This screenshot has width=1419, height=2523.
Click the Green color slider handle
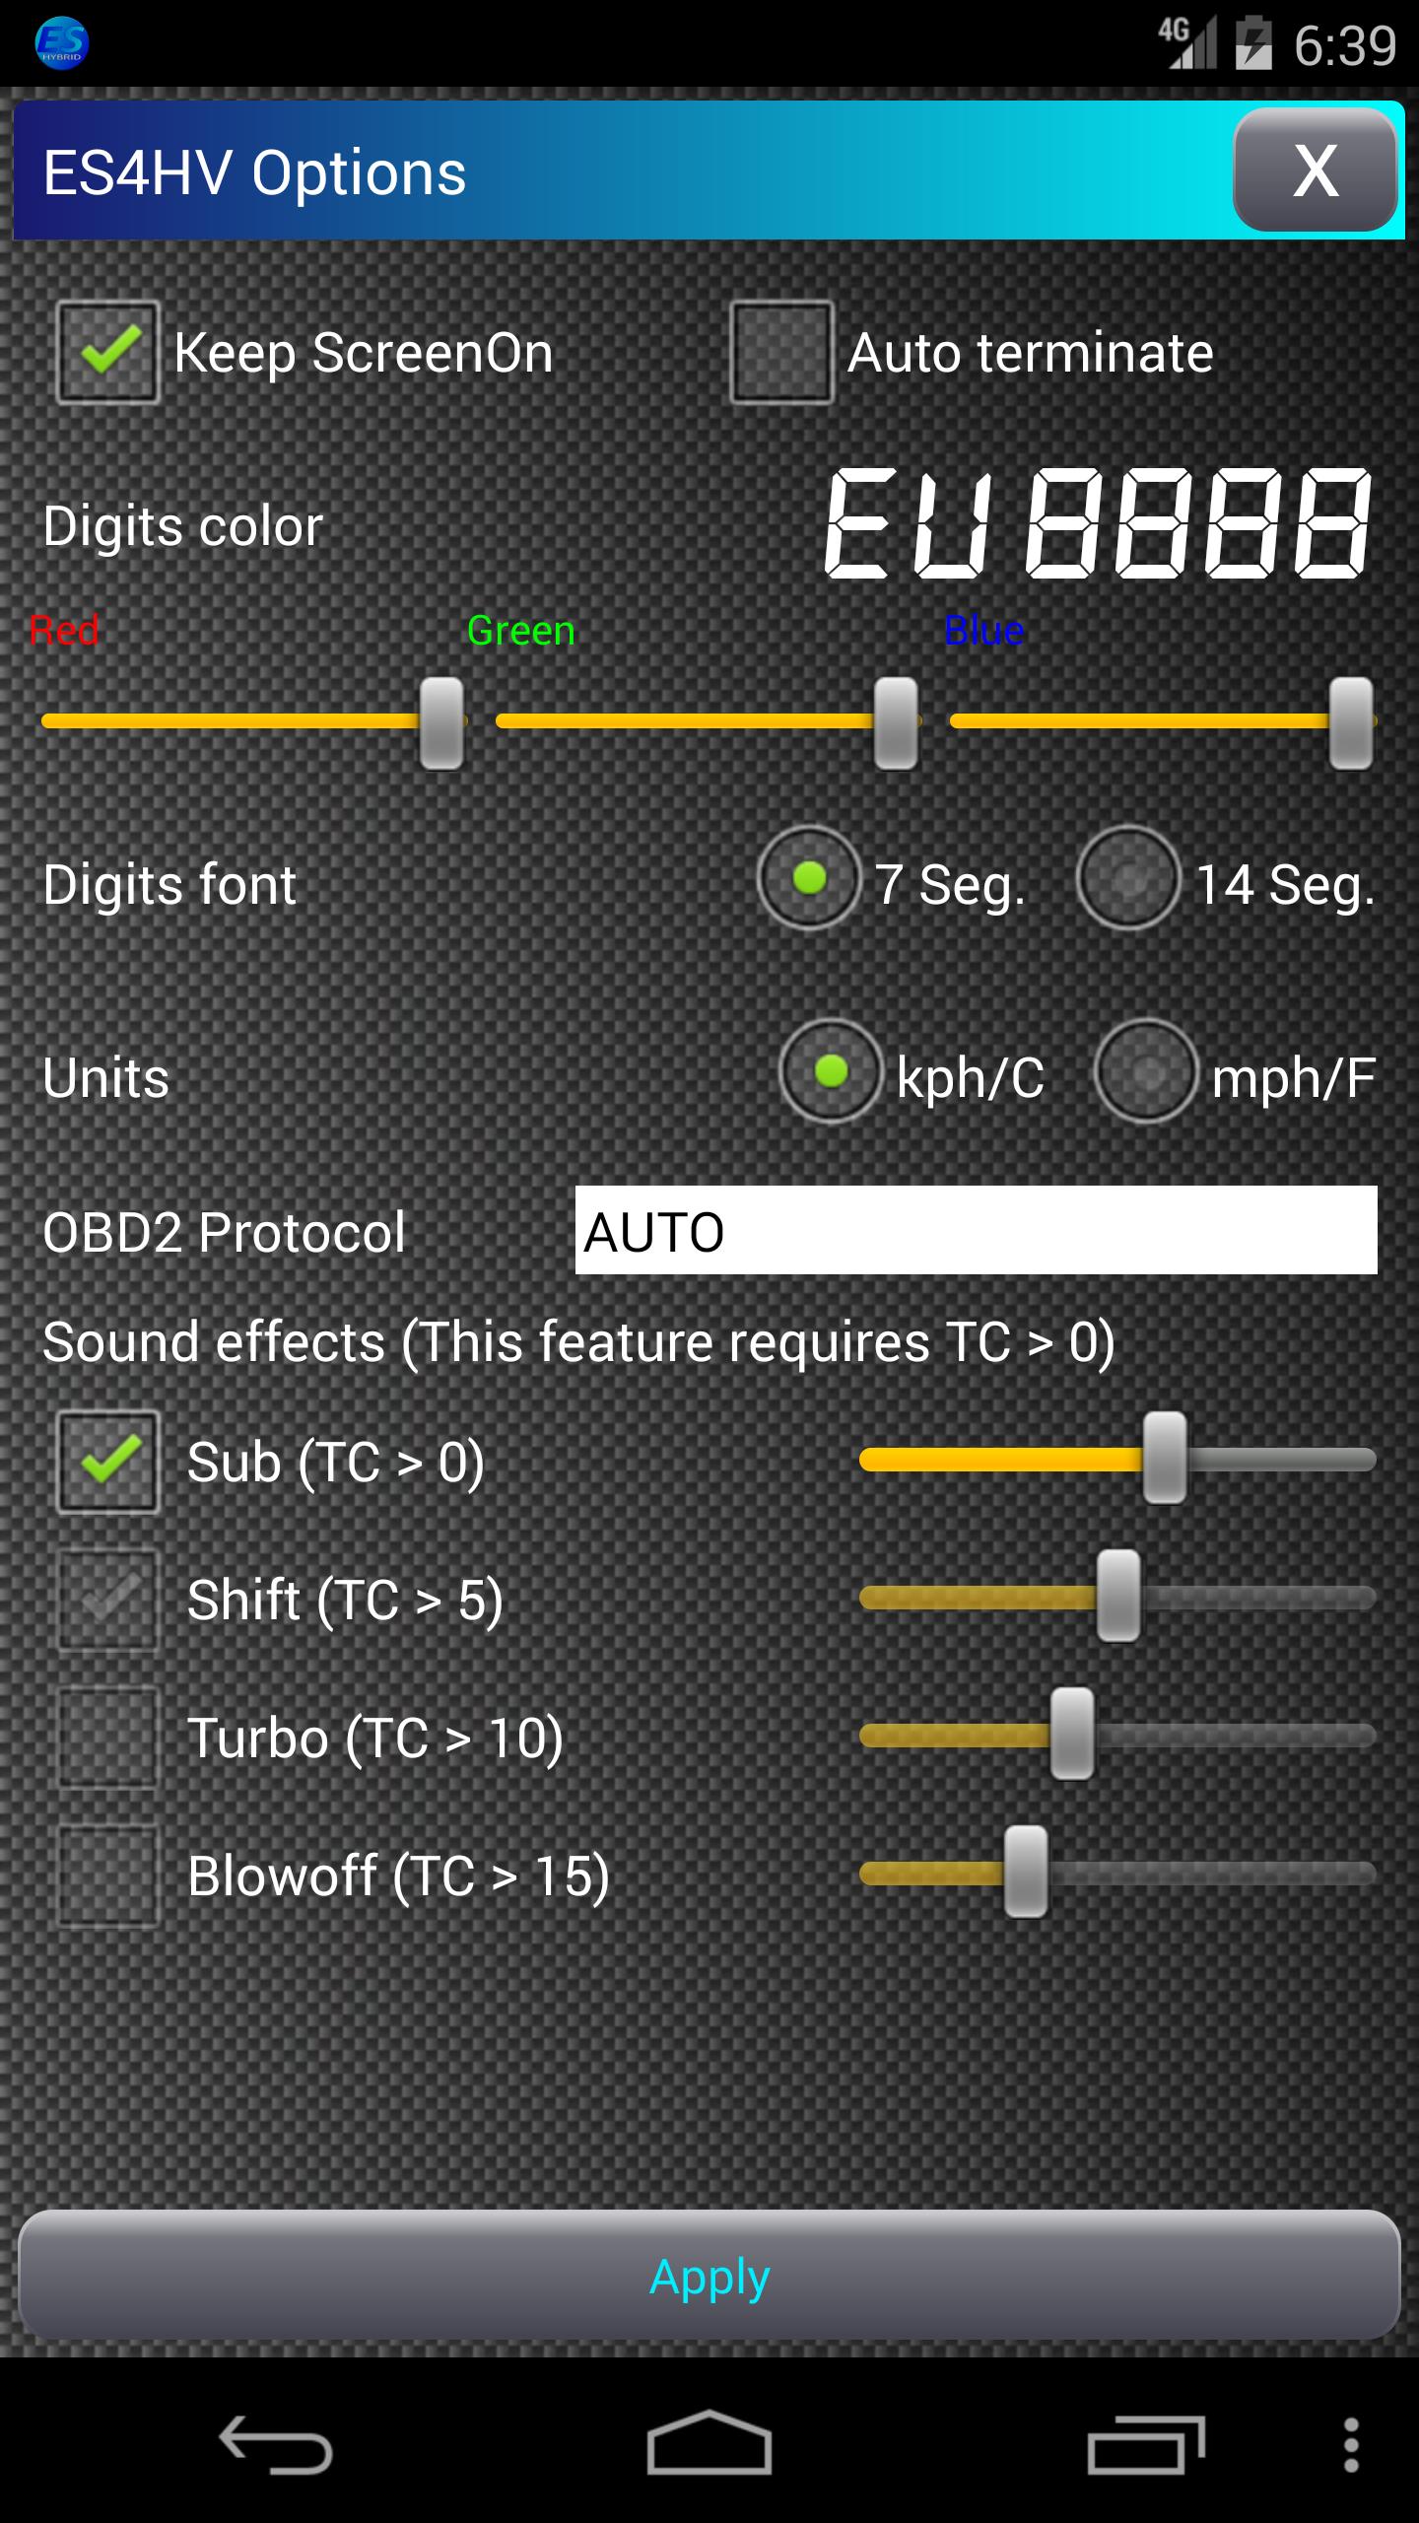[x=896, y=722]
